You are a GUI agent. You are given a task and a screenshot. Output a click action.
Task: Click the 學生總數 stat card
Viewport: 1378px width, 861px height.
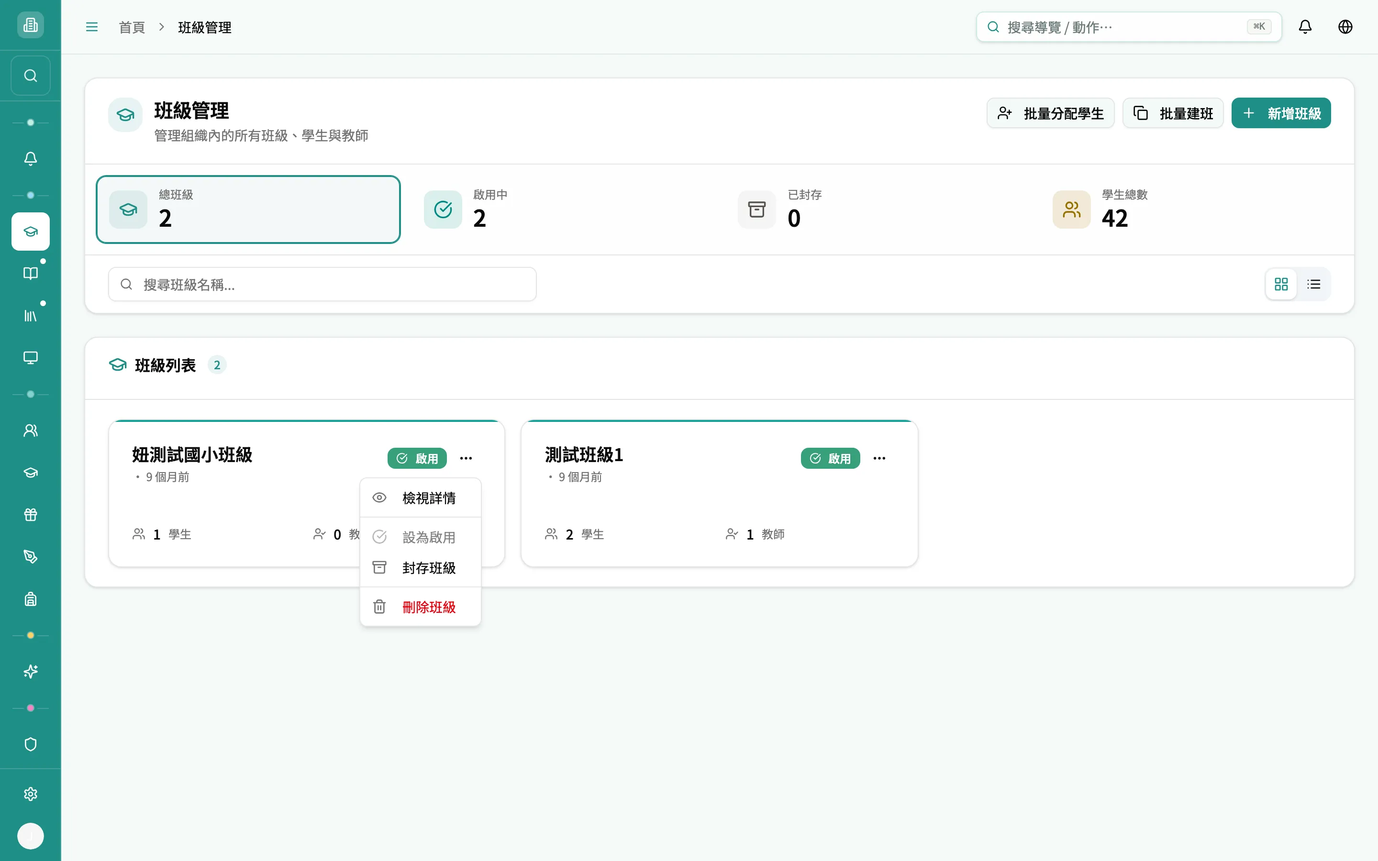click(x=1191, y=210)
